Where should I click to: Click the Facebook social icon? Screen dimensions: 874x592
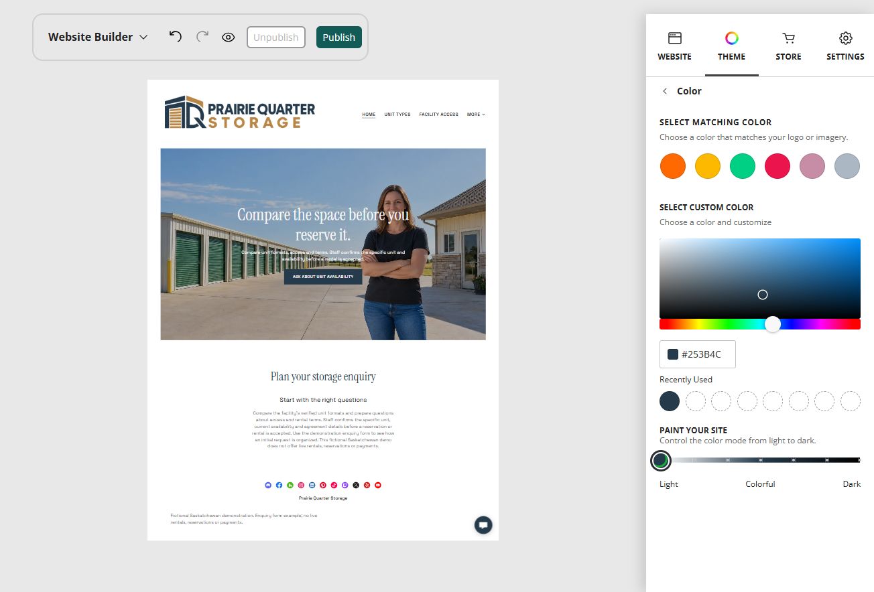coord(279,485)
